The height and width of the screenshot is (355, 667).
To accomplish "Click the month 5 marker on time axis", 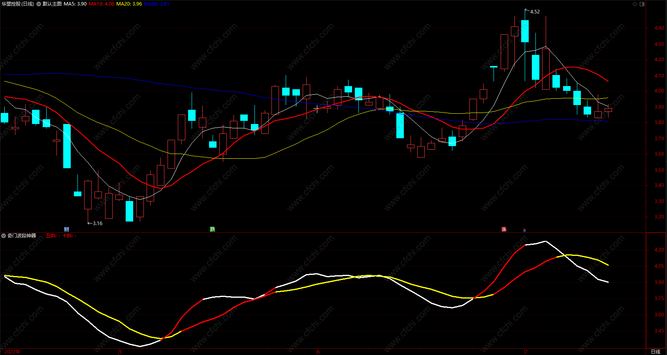I will coord(121,351).
